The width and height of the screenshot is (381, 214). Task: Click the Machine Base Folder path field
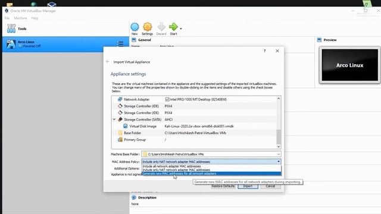pos(211,154)
